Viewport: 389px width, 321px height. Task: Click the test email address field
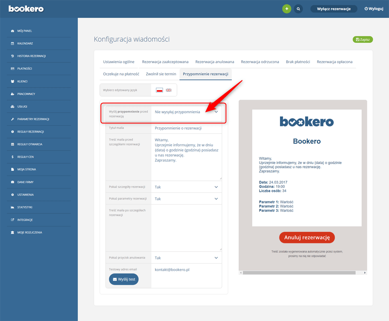186,270
